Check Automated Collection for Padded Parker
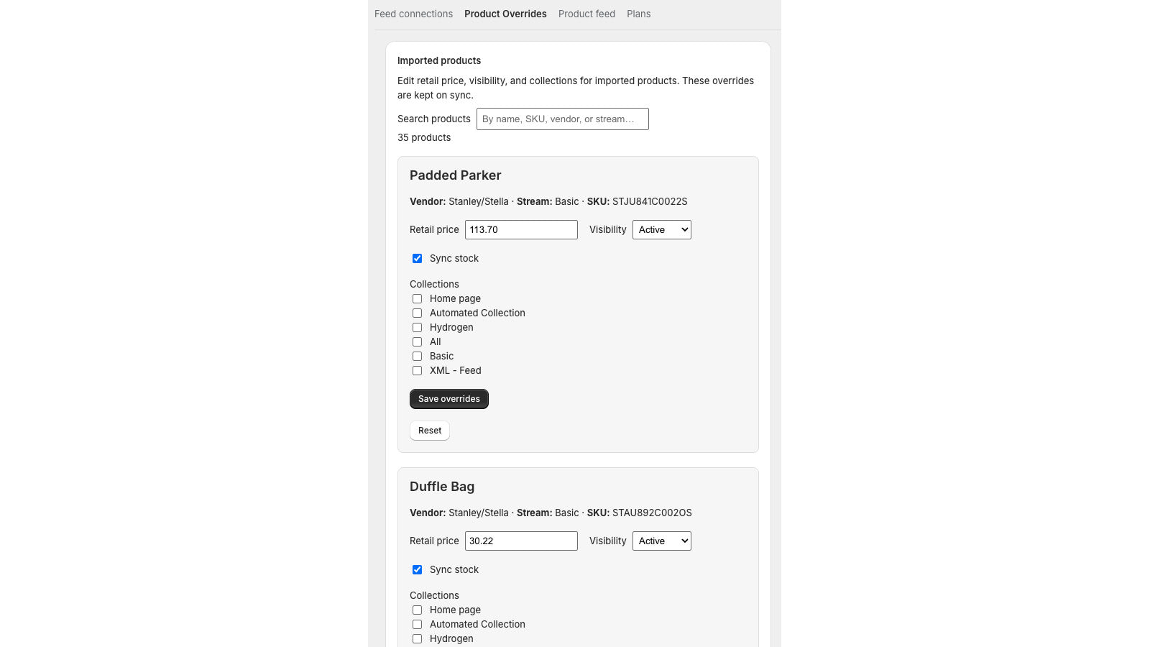 [417, 313]
